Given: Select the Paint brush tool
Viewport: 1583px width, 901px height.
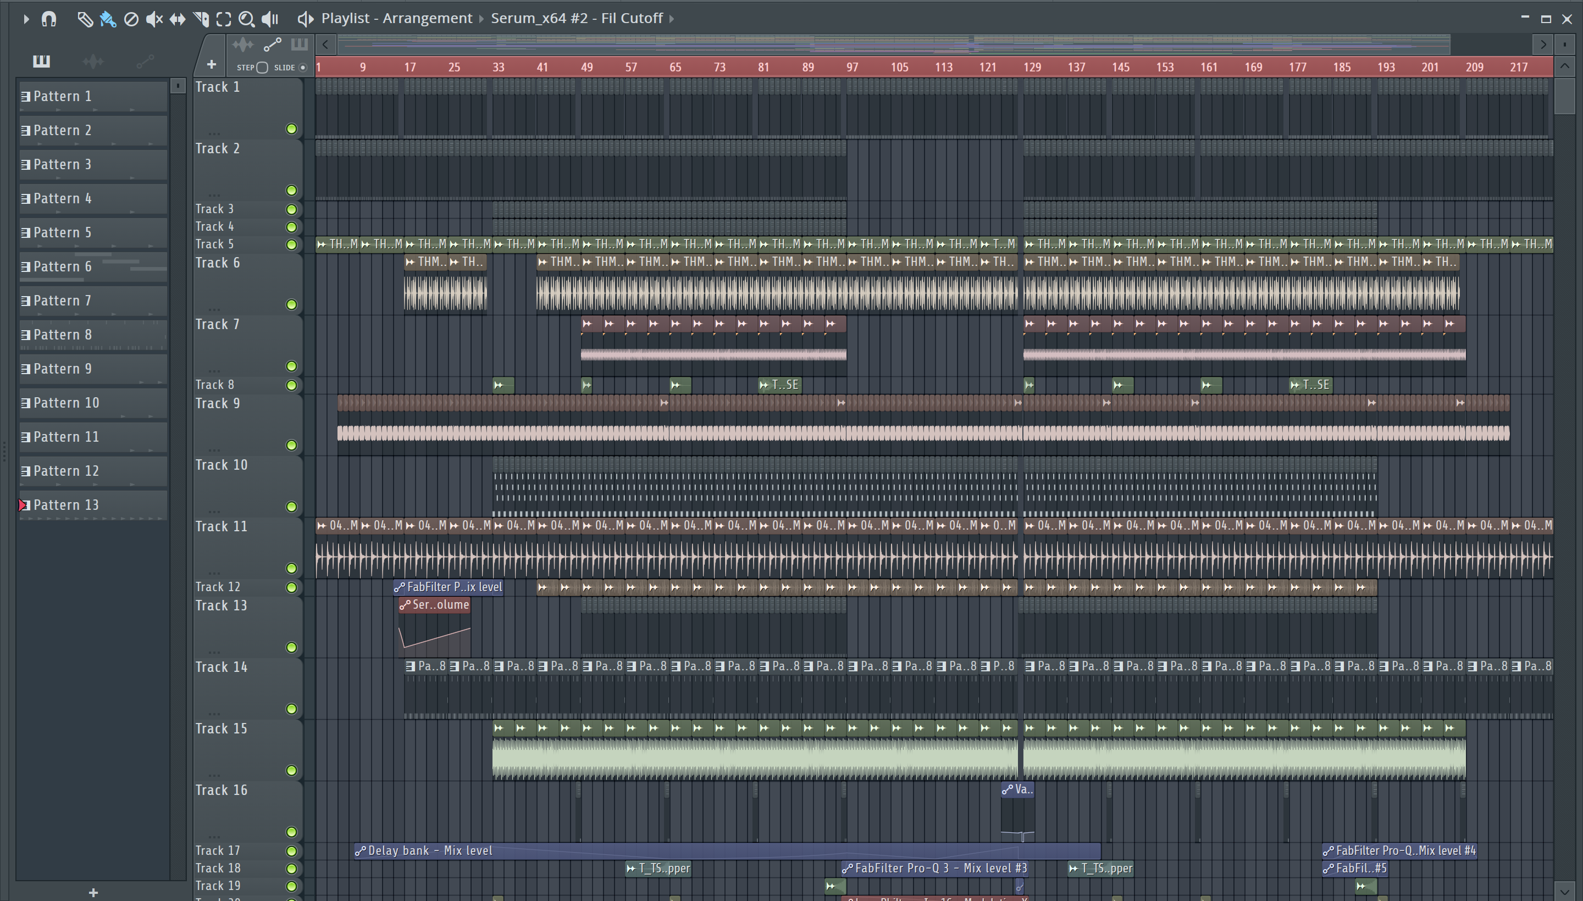Looking at the screenshot, I should pyautogui.click(x=108, y=19).
